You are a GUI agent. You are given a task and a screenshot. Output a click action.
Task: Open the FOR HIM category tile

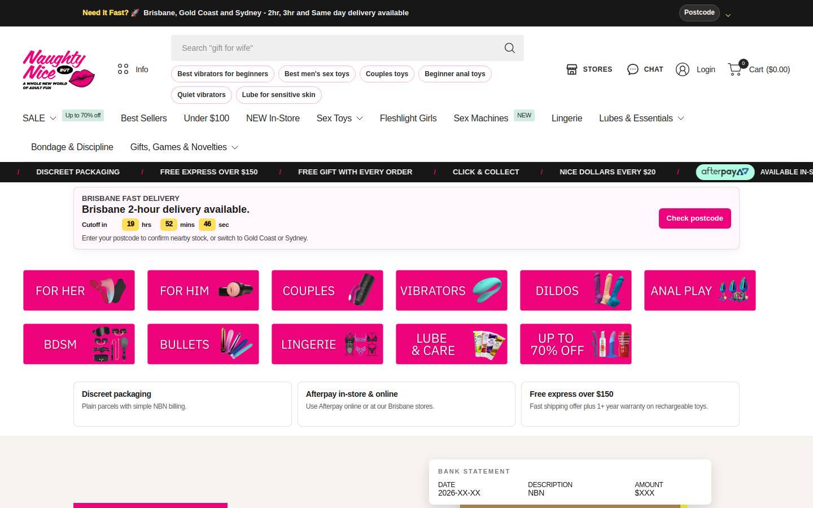203,290
